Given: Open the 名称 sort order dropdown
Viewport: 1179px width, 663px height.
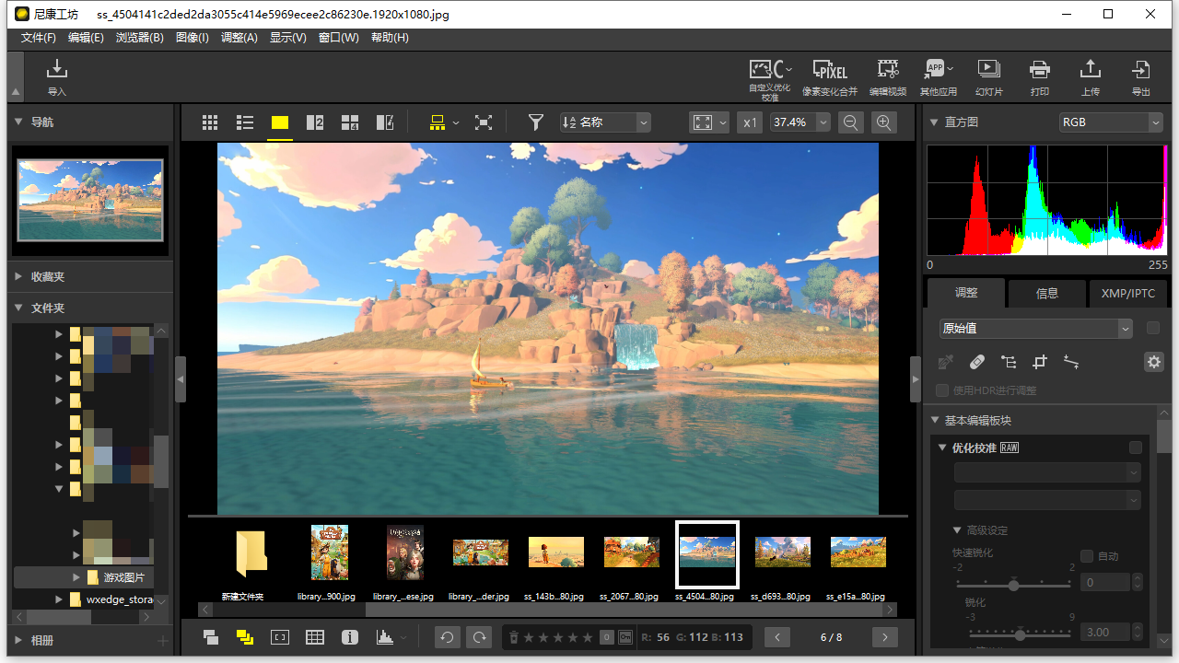Looking at the screenshot, I should (604, 122).
